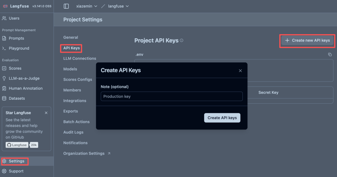Click the LLM-as-a-Judge lightbulb icon
Image resolution: width=337 pixels, height=177 pixels.
coord(4,79)
